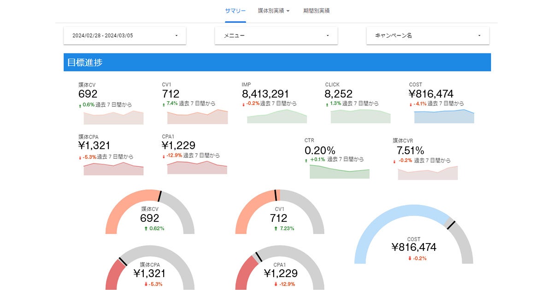The height and width of the screenshot is (290, 553).
Task: Click the 媒体CPA red sparkline chart
Action: coord(113,168)
